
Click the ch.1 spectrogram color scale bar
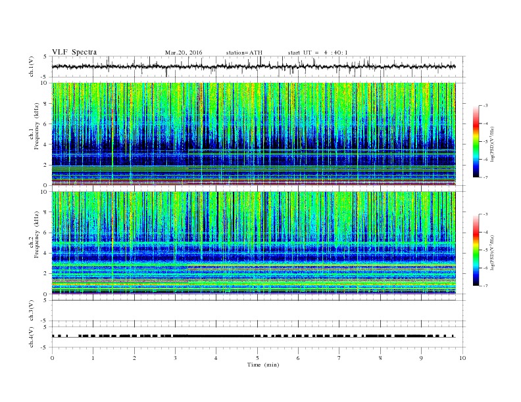click(x=476, y=141)
